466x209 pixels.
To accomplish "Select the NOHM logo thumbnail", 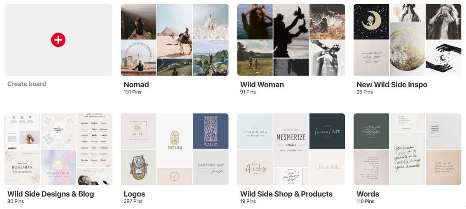I will pyautogui.click(x=174, y=140).
